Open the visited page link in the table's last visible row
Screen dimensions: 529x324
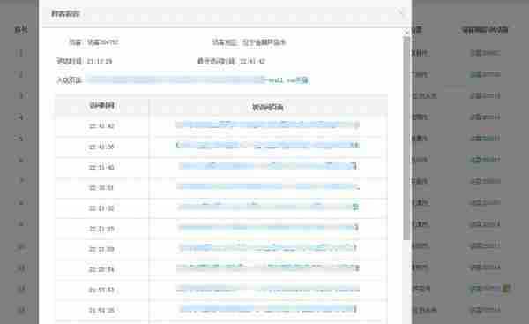tap(268, 310)
